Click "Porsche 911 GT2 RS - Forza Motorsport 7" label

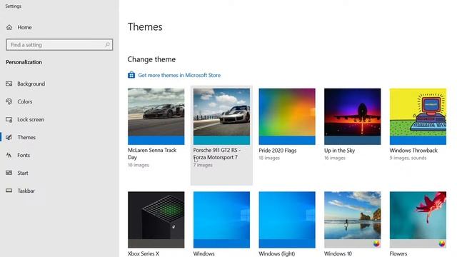click(x=217, y=153)
